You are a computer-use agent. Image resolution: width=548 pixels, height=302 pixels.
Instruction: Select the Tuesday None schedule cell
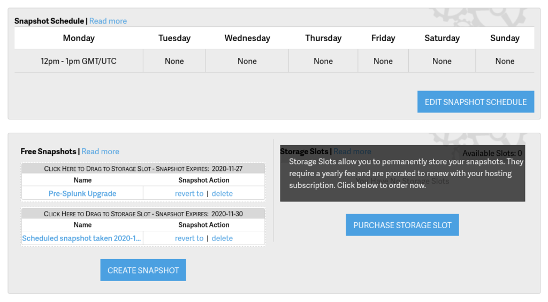point(174,61)
